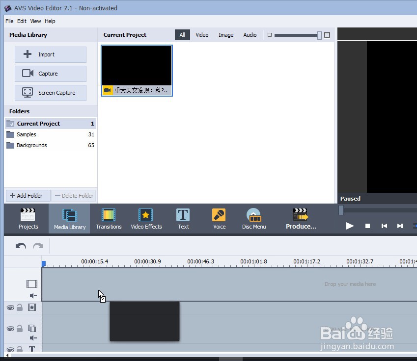
Task: Open the File menu
Action: point(9,21)
